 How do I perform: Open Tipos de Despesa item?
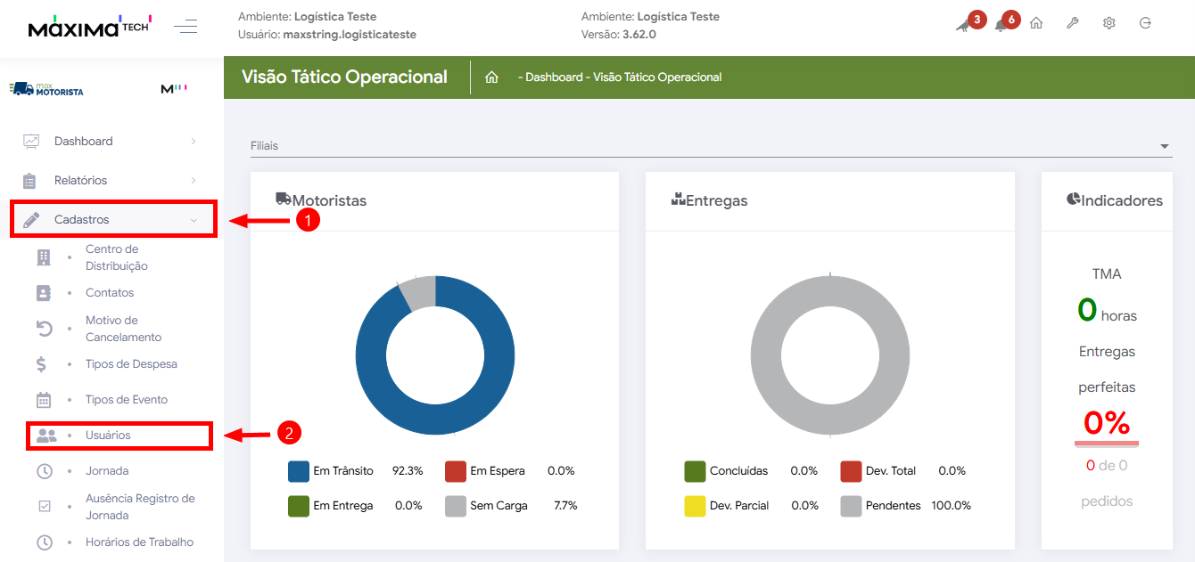[x=131, y=364]
